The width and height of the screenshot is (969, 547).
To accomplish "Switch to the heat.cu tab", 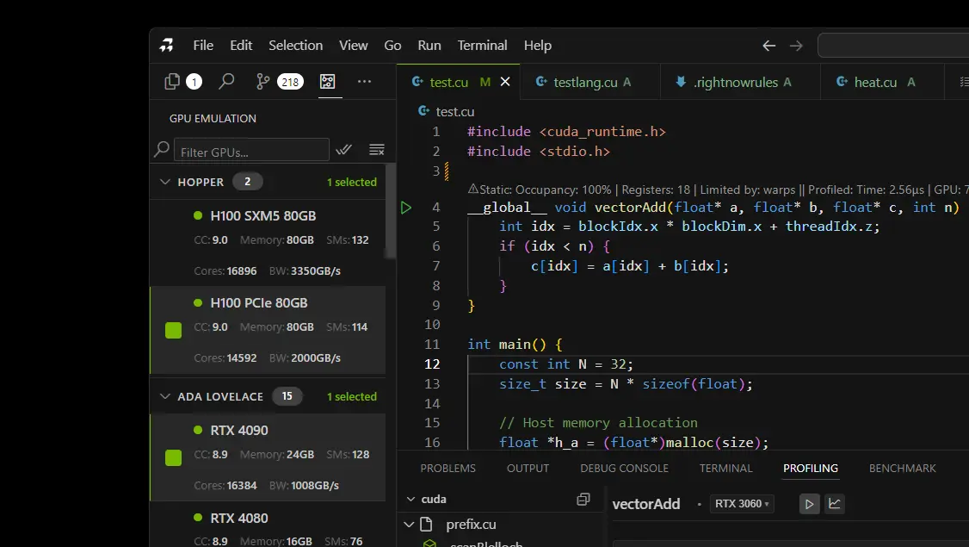I will click(875, 83).
